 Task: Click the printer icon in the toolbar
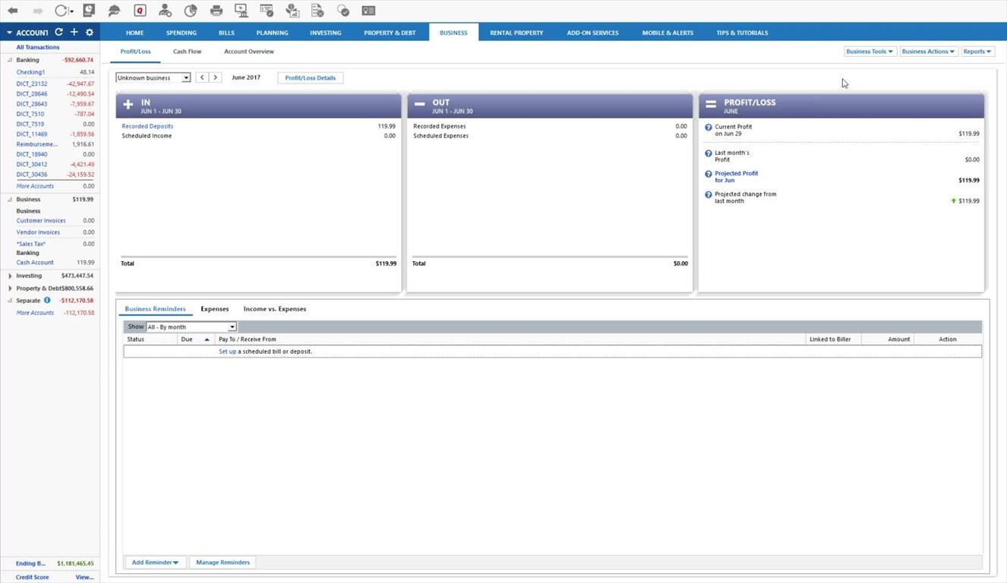coord(216,11)
